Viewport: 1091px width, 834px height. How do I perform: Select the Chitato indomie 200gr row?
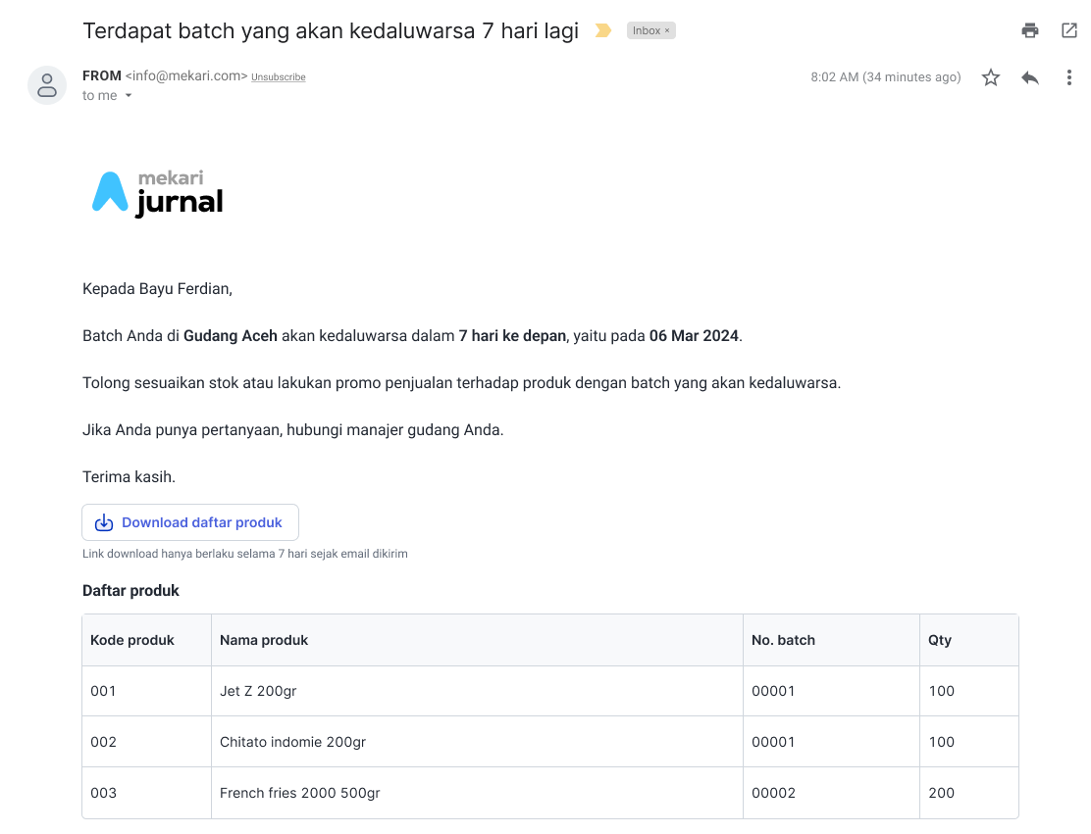click(292, 742)
